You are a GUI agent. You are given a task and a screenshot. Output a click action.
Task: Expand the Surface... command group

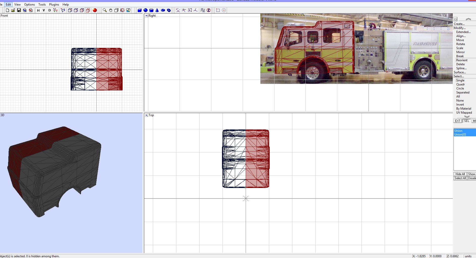click(460, 72)
